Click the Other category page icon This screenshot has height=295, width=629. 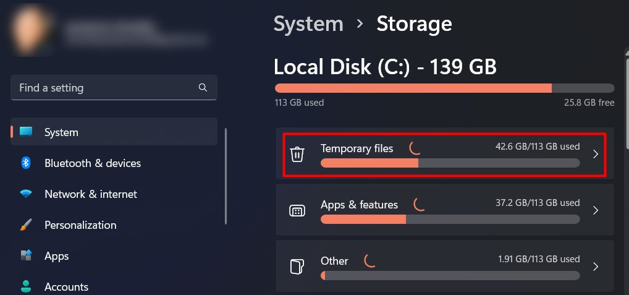297,267
